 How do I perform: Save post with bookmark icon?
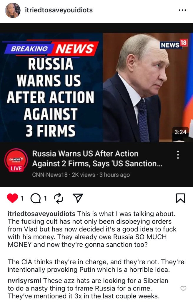tap(181, 198)
